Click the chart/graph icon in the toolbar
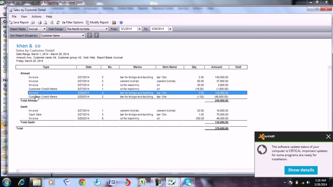Viewport: 333px width, 187px height. pyautogui.click(x=114, y=23)
